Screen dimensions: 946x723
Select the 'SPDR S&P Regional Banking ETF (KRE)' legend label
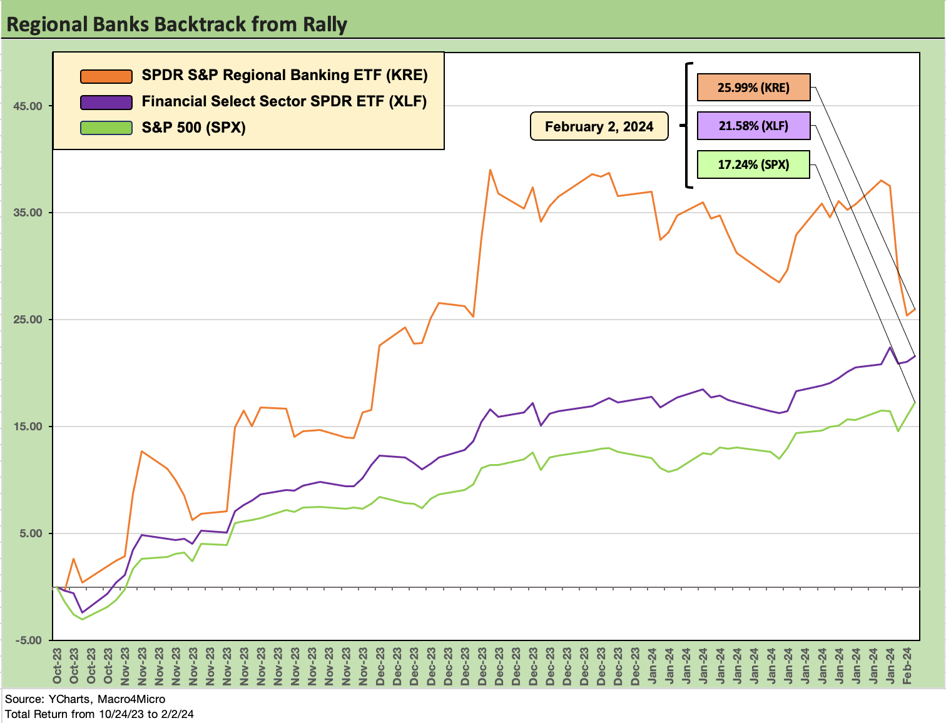tap(285, 75)
